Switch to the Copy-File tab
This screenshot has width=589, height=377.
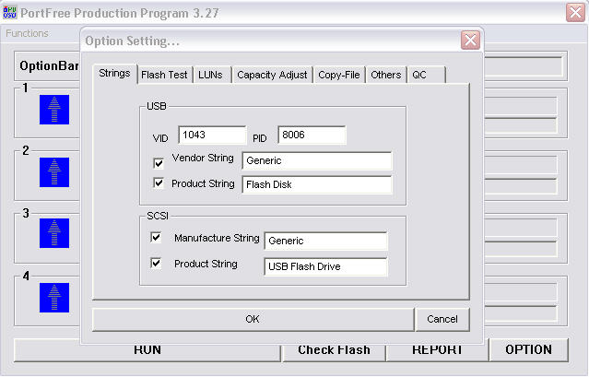[339, 75]
